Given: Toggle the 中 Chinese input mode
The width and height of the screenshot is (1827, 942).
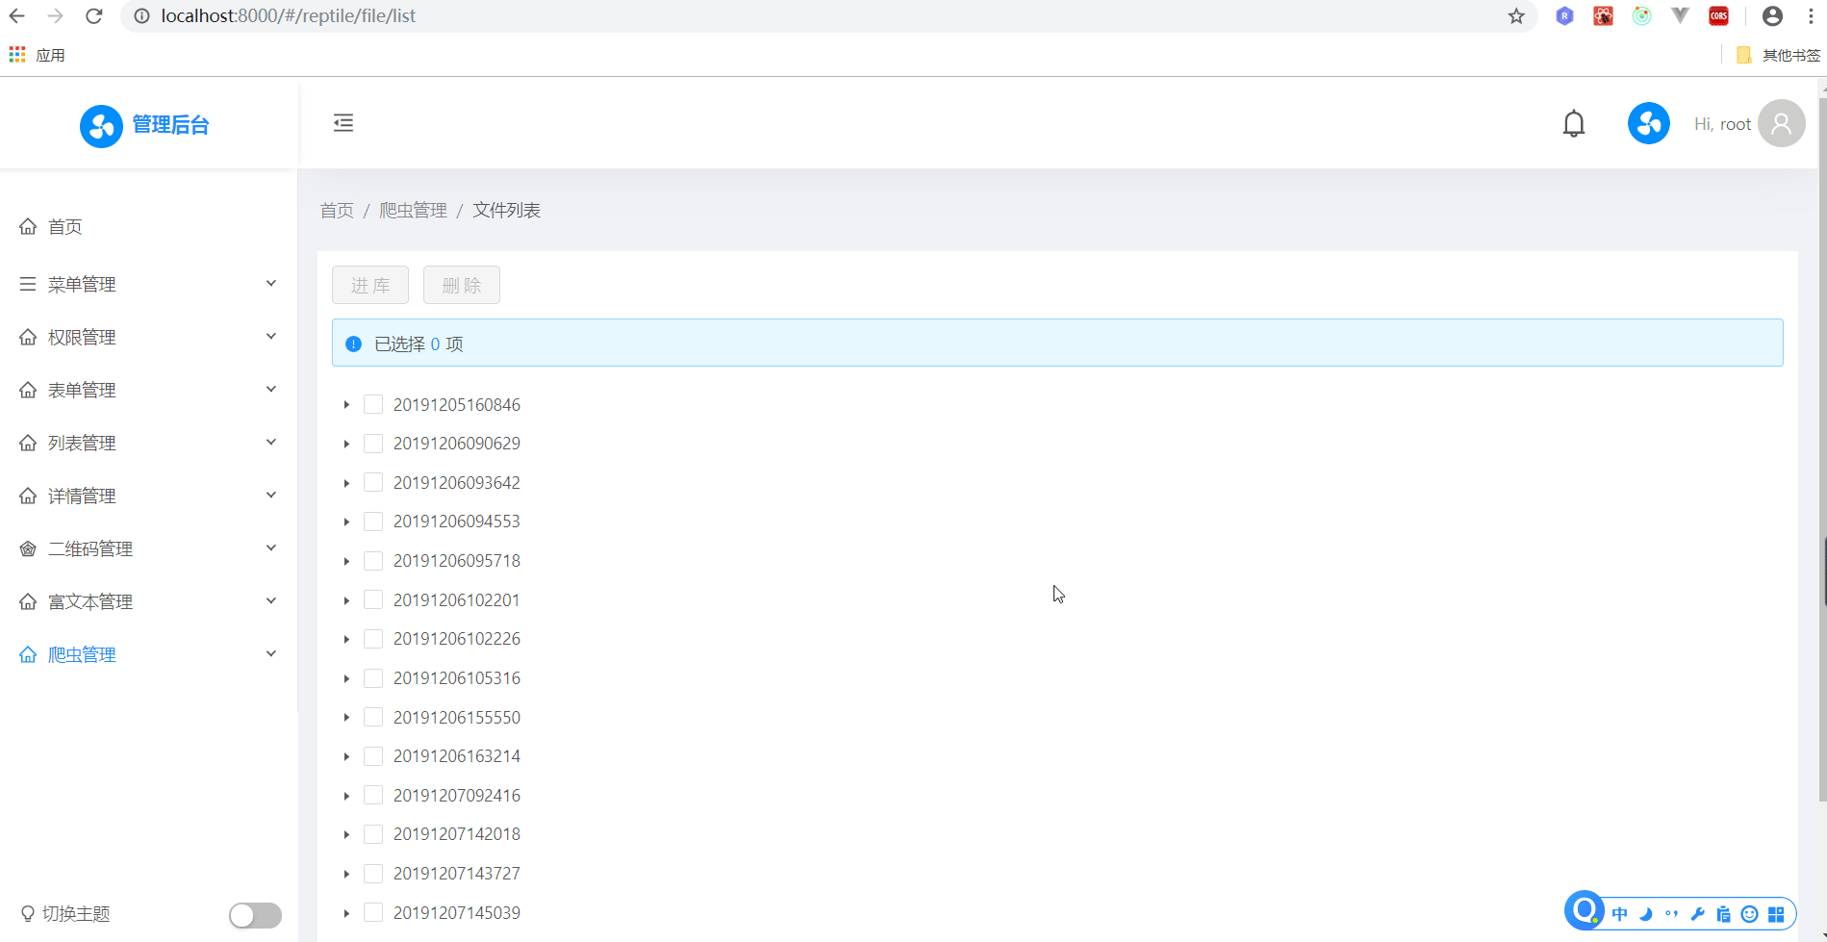Looking at the screenshot, I should coord(1620,914).
